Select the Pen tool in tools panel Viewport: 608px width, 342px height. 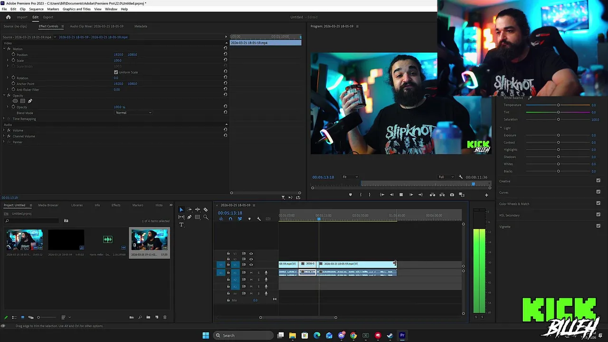(x=189, y=217)
